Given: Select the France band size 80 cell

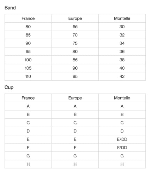Looking at the screenshot, I should [x=28, y=27].
